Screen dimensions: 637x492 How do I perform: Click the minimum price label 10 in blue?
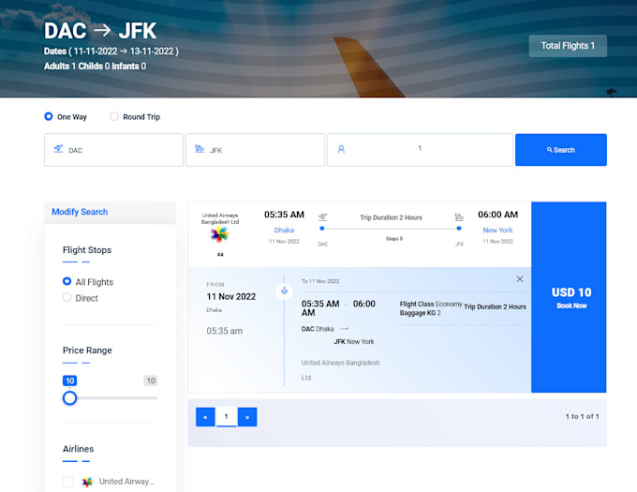point(70,380)
